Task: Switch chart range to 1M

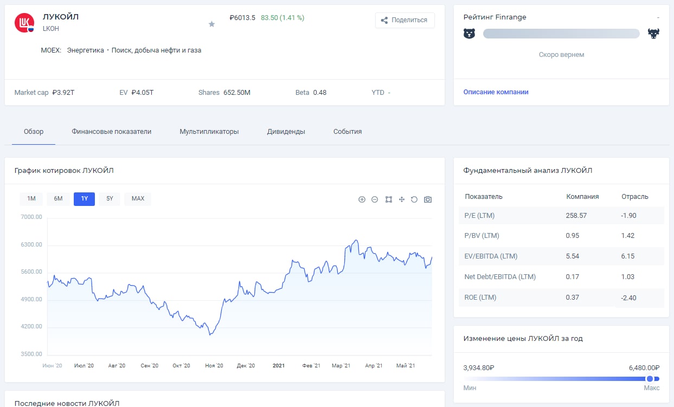Action: tap(31, 199)
